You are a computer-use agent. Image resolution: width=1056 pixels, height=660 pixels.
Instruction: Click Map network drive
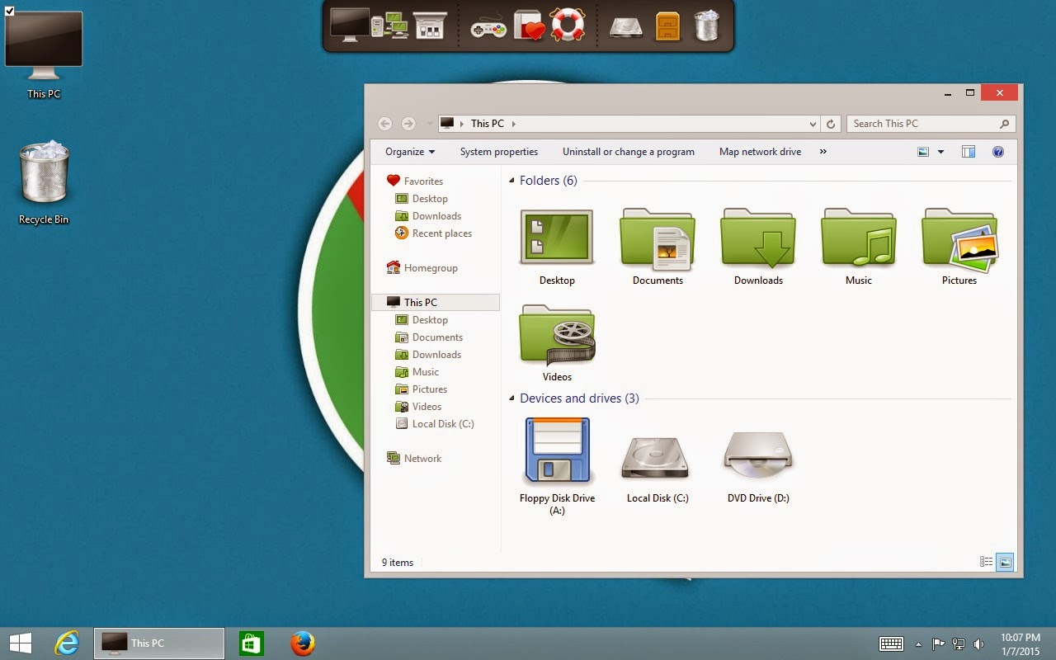760,152
